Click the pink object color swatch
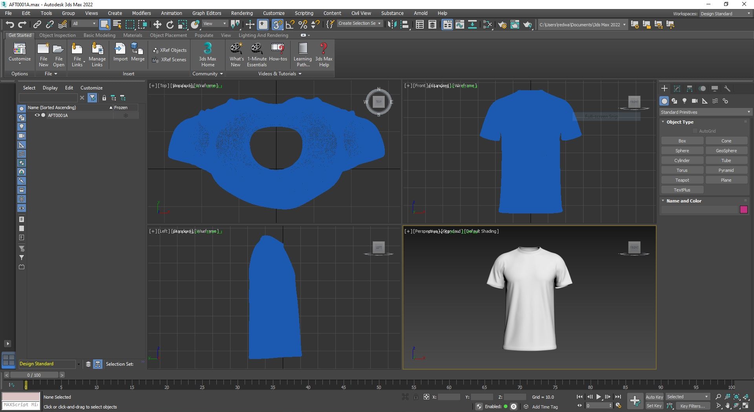 coord(743,210)
